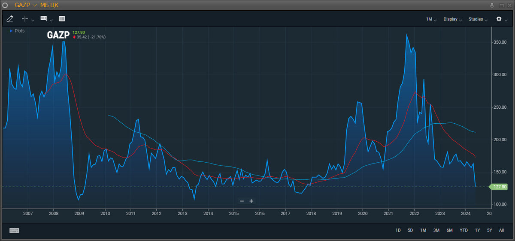Click the 2022 label on time axis
The height and width of the screenshot is (241, 515).
point(414,213)
